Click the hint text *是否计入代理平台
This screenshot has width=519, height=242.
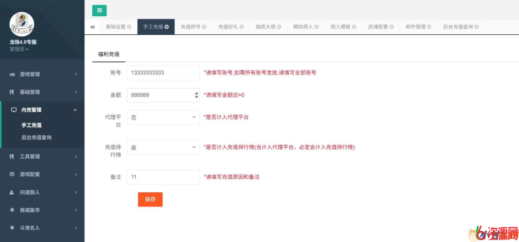pyautogui.click(x=226, y=117)
